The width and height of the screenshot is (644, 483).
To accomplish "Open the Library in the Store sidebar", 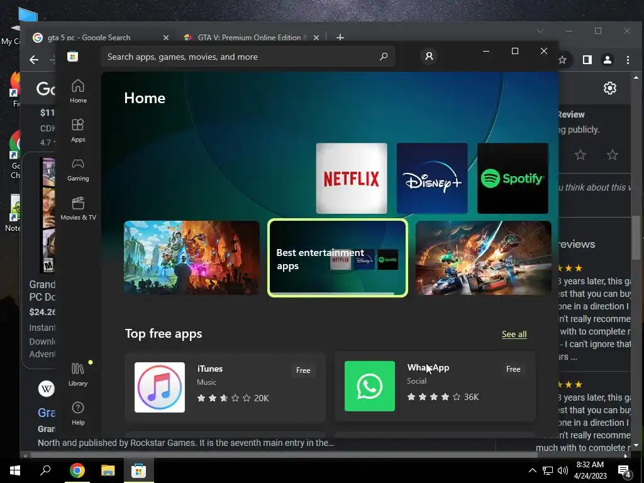I will click(x=78, y=374).
